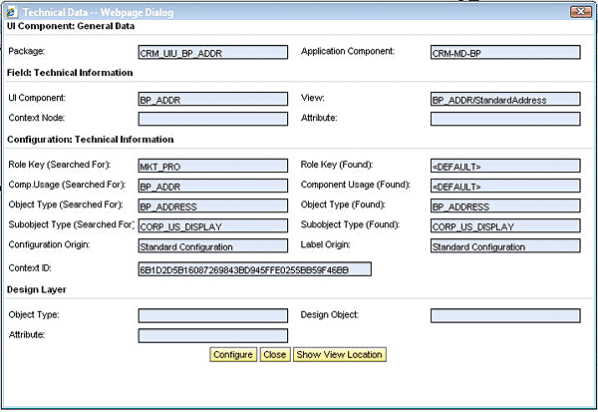Click the 'Design Layer' heading
Screen dimensions: 598x412
pos(37,290)
